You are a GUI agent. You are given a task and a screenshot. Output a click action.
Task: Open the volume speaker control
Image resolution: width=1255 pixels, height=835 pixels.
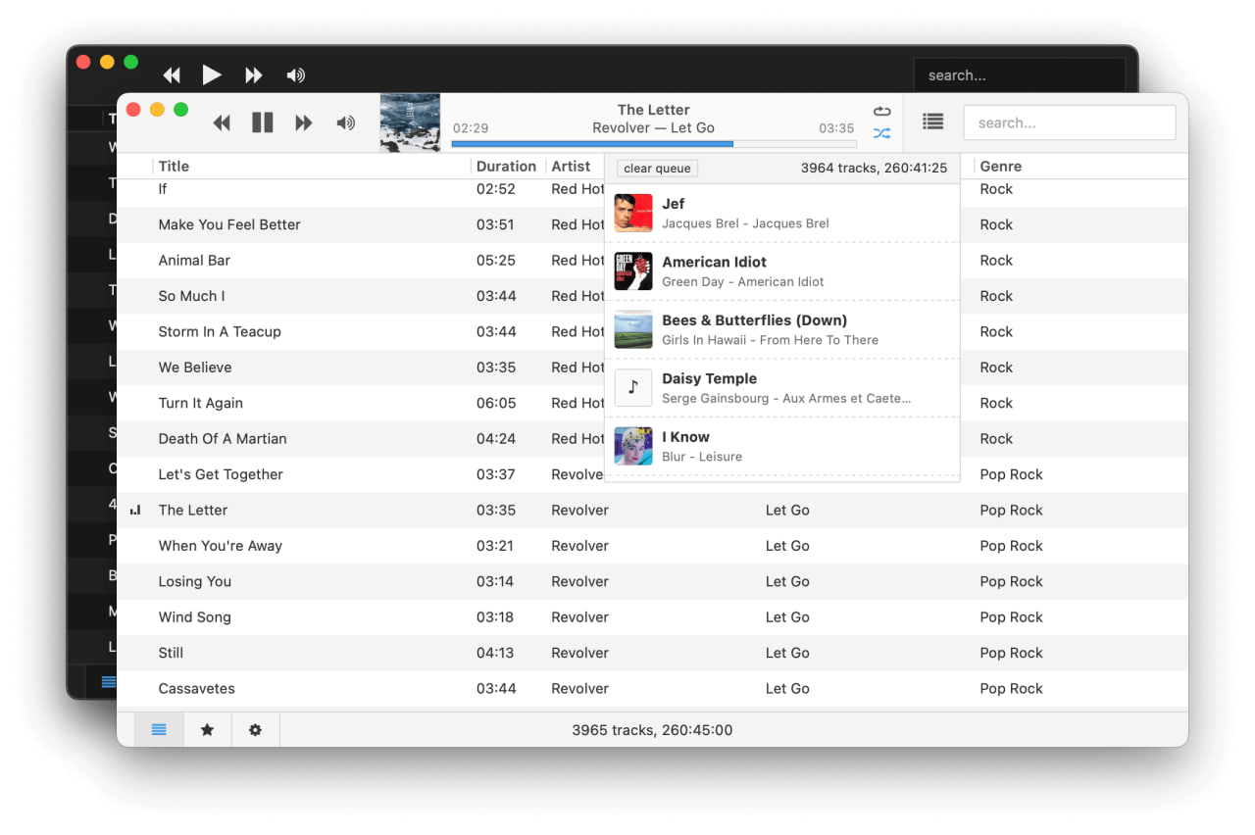pos(345,123)
